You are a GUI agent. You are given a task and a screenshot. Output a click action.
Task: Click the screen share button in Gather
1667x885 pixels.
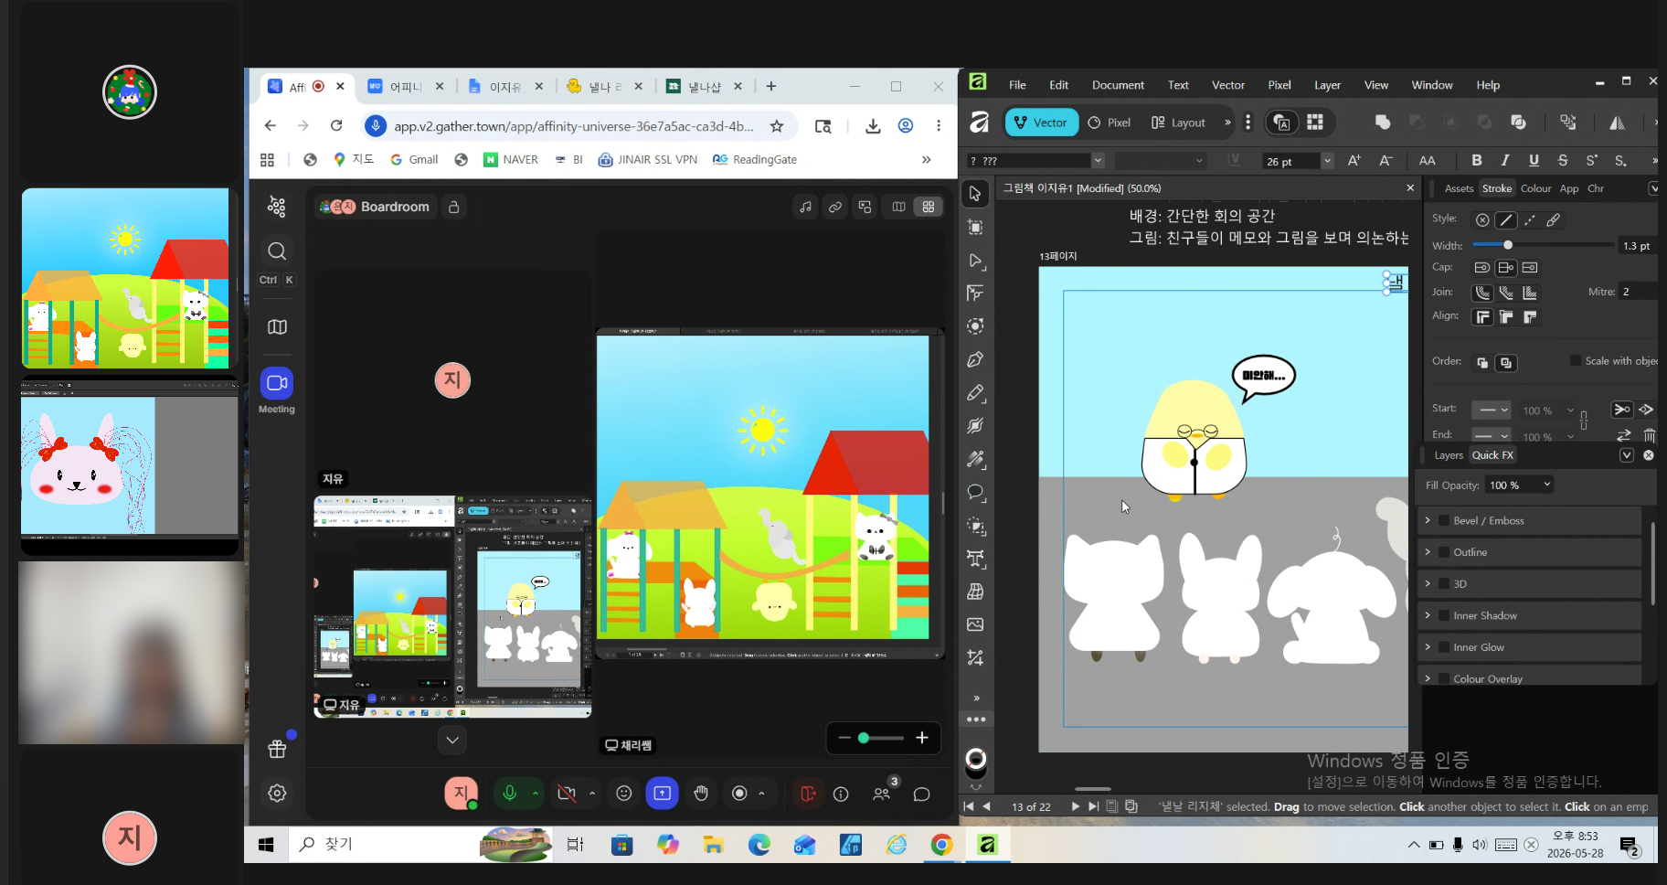point(663,793)
